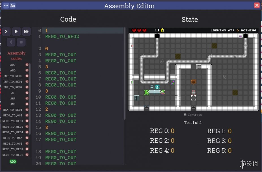Open the three-dots options menu

pyautogui.click(x=6, y=5)
